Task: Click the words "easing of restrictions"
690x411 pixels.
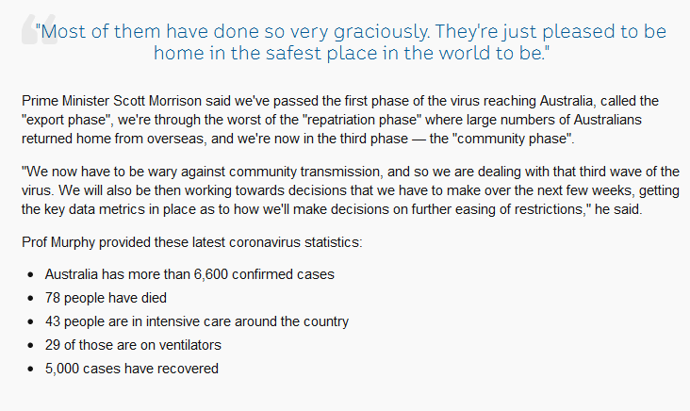Action: click(x=518, y=209)
